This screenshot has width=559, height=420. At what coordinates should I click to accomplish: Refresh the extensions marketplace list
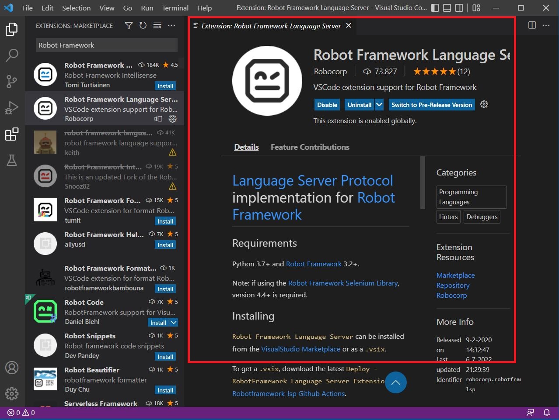click(143, 26)
